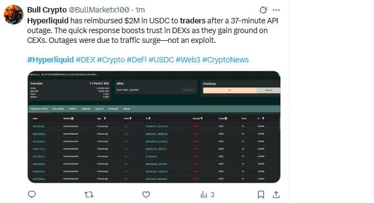This screenshot has height=203, width=374.
Task: Open the #USDC hashtag
Action: point(161,60)
